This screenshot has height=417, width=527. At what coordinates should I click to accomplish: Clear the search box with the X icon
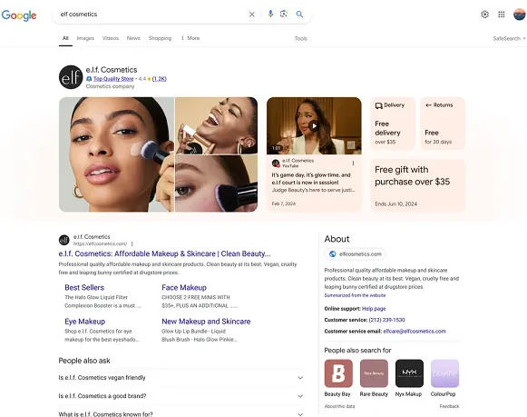click(252, 15)
